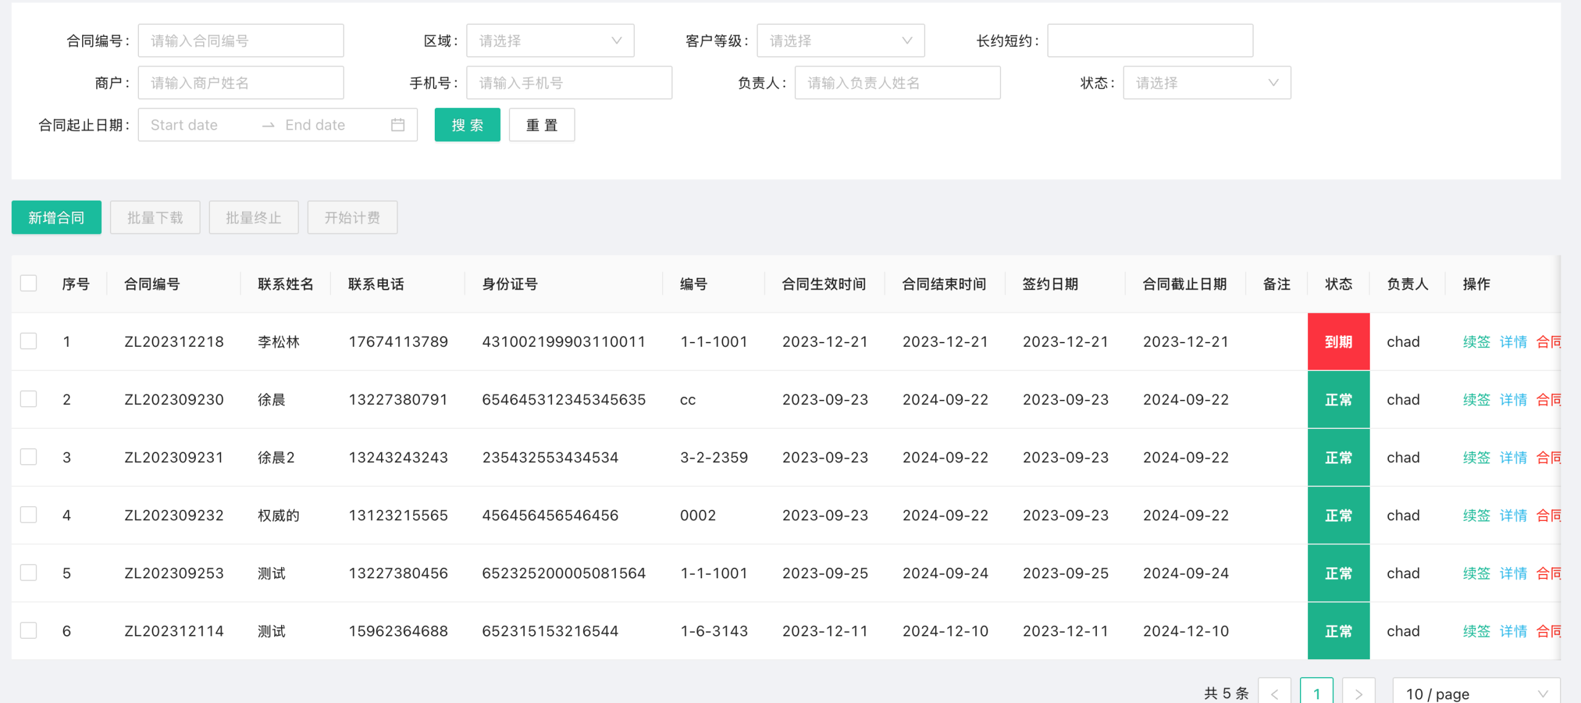Go to previous page arrow

coord(1275,693)
